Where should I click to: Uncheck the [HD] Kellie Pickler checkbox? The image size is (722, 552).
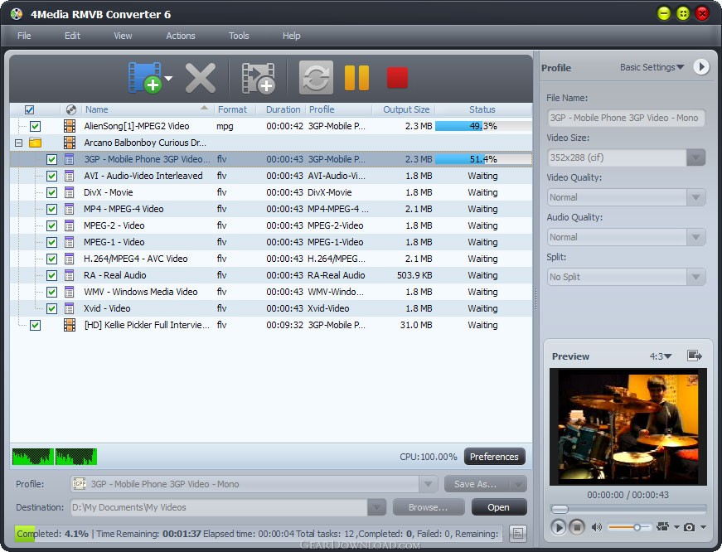(x=35, y=325)
